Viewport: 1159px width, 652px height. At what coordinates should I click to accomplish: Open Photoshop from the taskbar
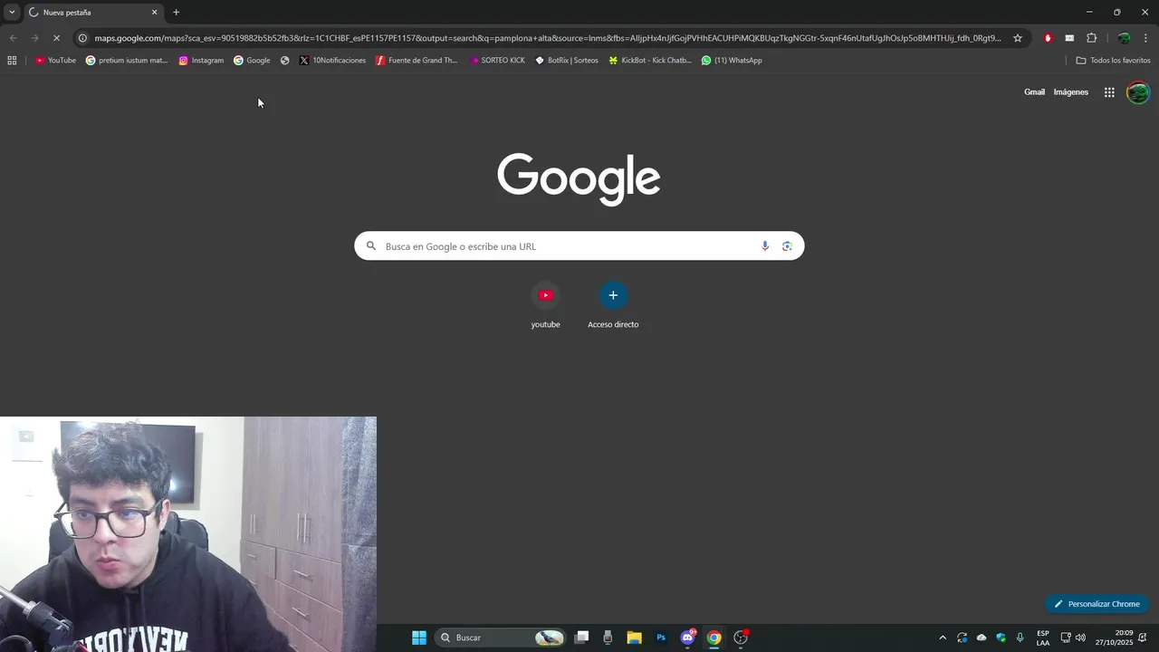coord(661,638)
